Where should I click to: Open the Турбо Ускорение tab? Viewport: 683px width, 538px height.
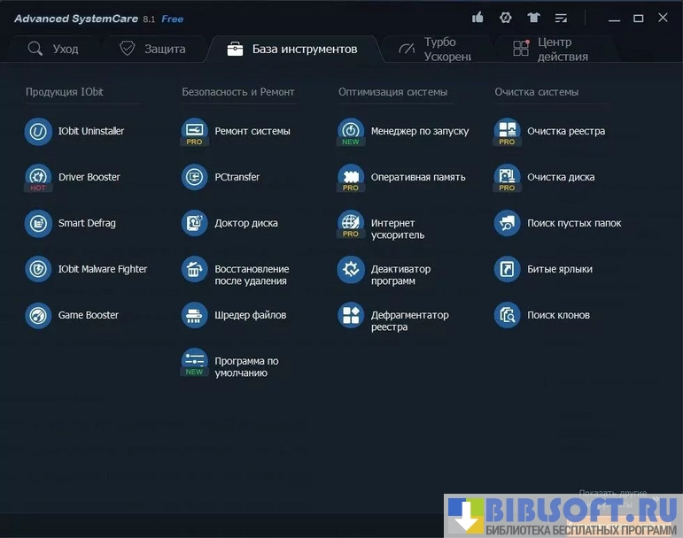tap(434, 50)
